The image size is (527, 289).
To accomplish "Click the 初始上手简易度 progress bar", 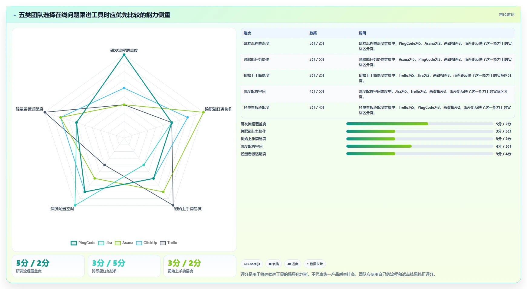I will pos(420,139).
